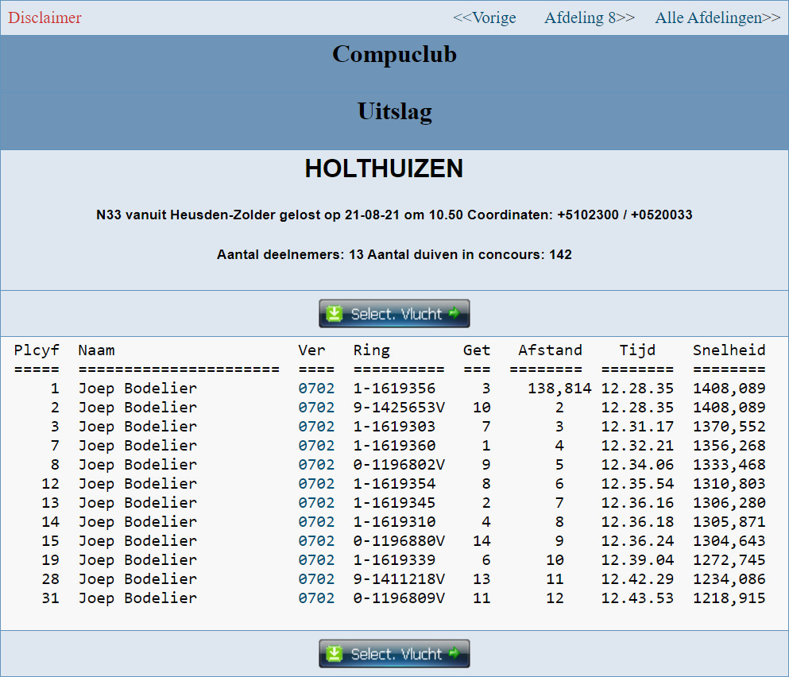Open Ver 0702 link in ring 1-1619354 row
Viewport: 789px width, 677px height.
[x=316, y=484]
